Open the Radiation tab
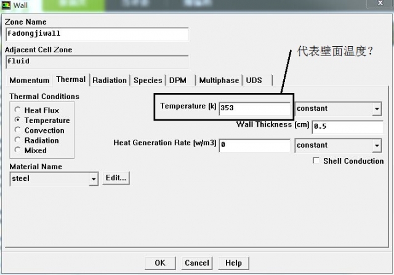The image size is (394, 275). tap(110, 81)
